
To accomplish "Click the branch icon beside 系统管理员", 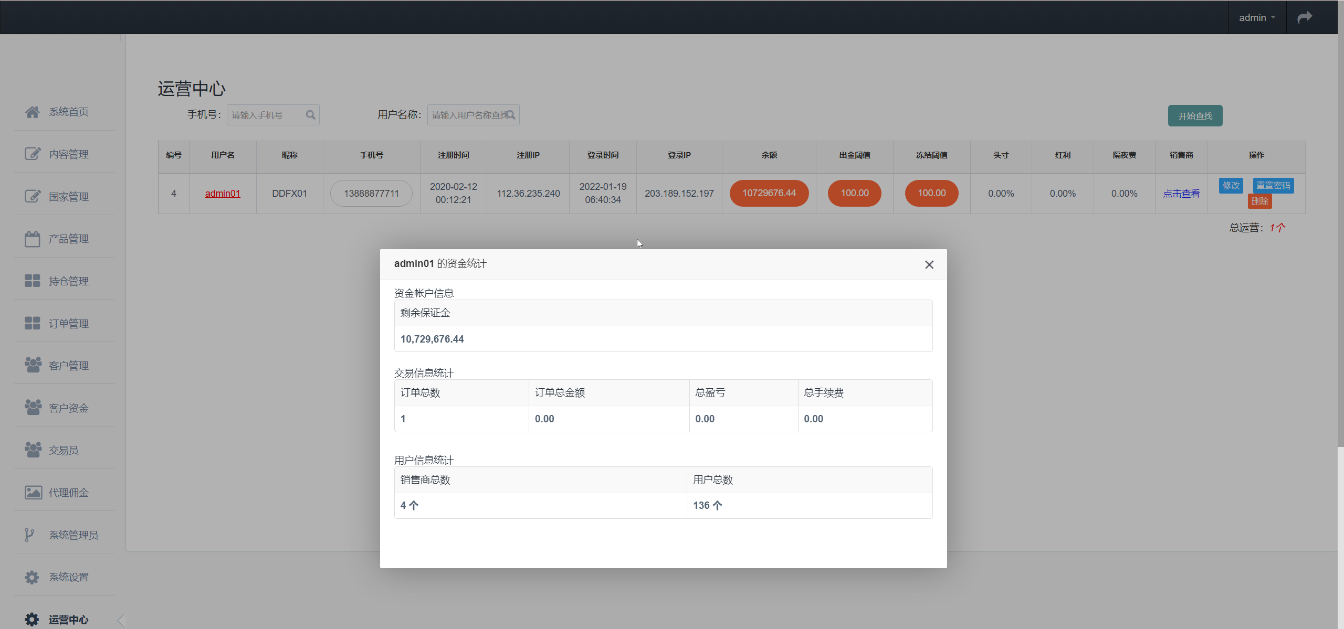I will (x=29, y=535).
